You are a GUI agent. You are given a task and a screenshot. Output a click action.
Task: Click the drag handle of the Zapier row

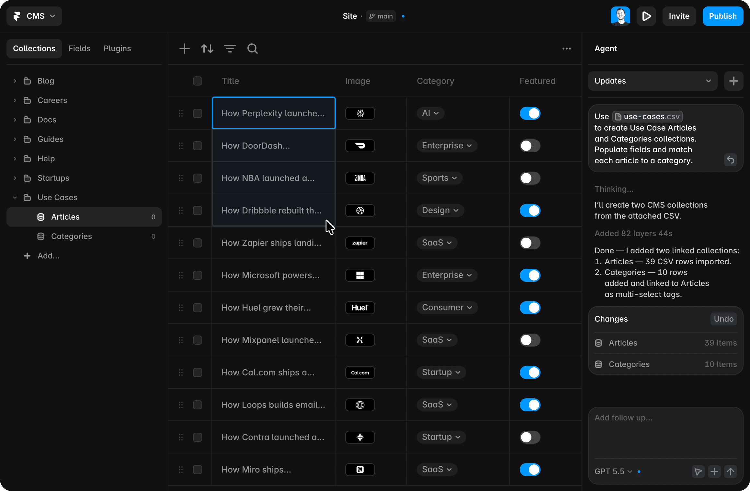coord(181,243)
